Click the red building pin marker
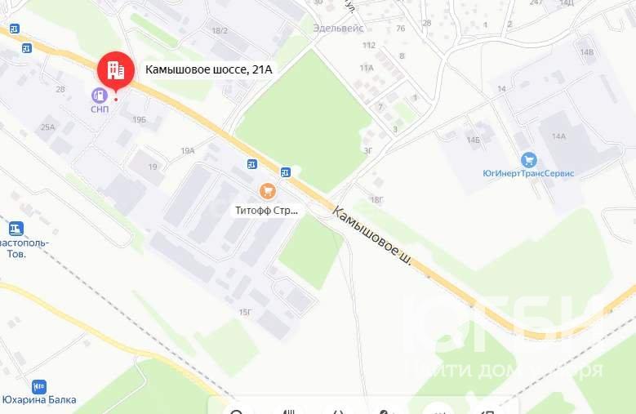This screenshot has width=636, height=414. coord(116,71)
